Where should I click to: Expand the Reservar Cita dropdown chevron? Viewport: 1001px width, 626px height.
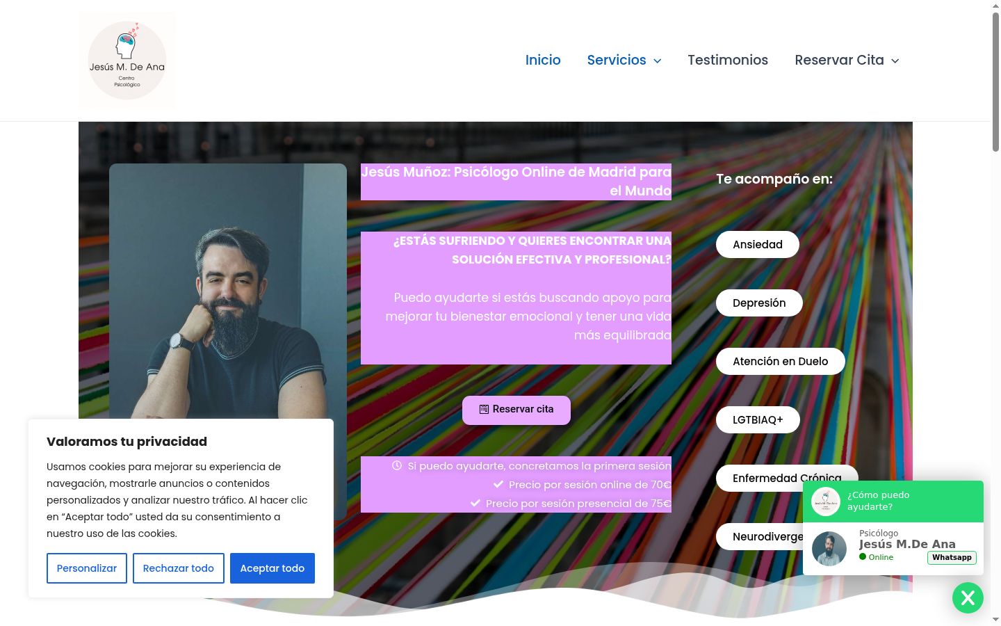click(895, 61)
